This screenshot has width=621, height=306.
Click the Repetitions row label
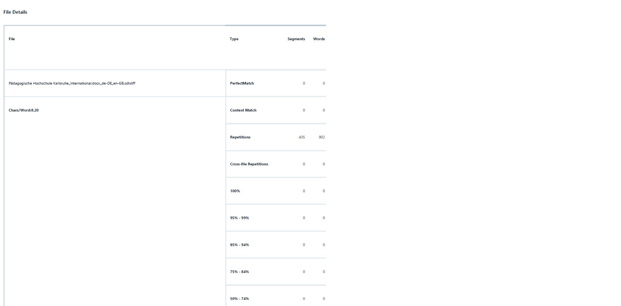(x=240, y=137)
